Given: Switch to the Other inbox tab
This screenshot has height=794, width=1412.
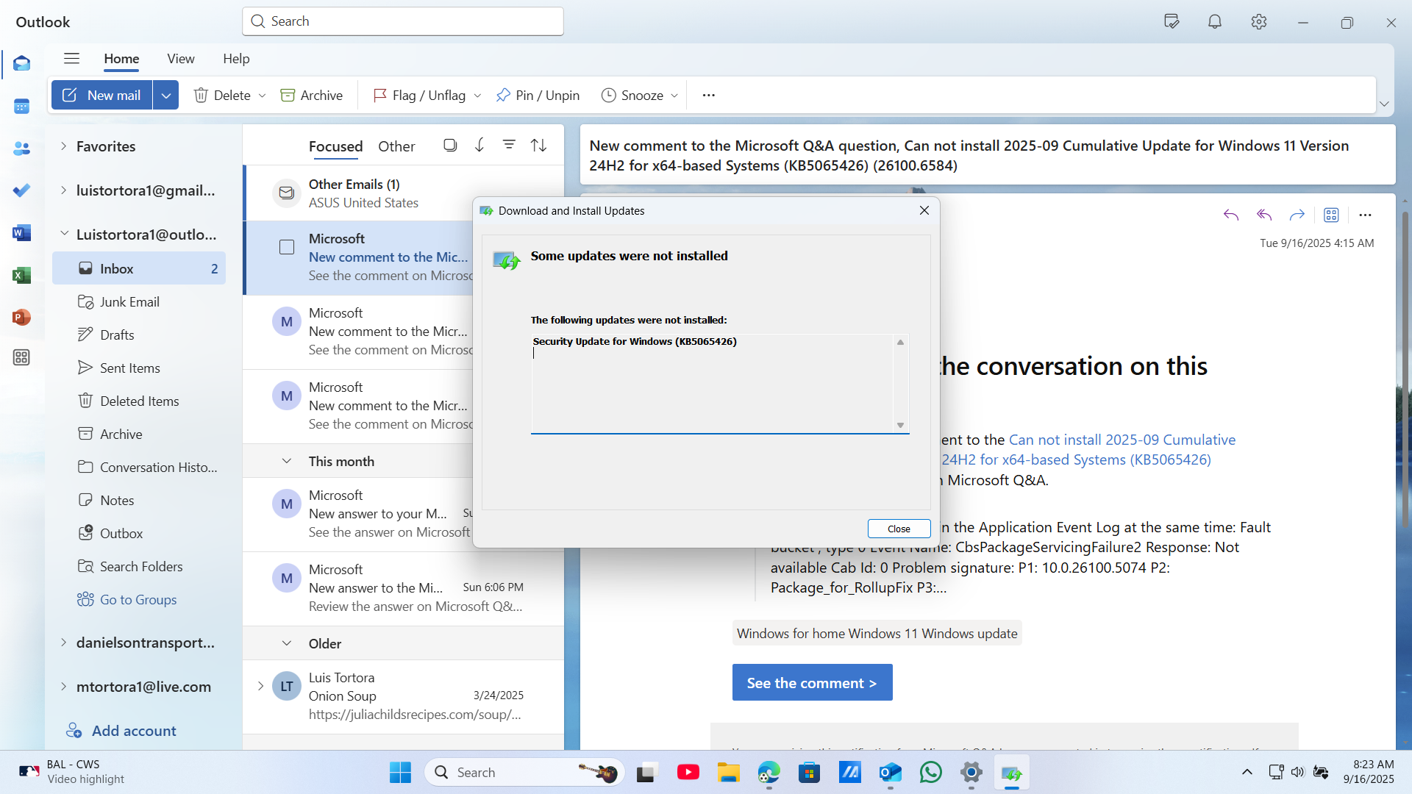Looking at the screenshot, I should [396, 146].
